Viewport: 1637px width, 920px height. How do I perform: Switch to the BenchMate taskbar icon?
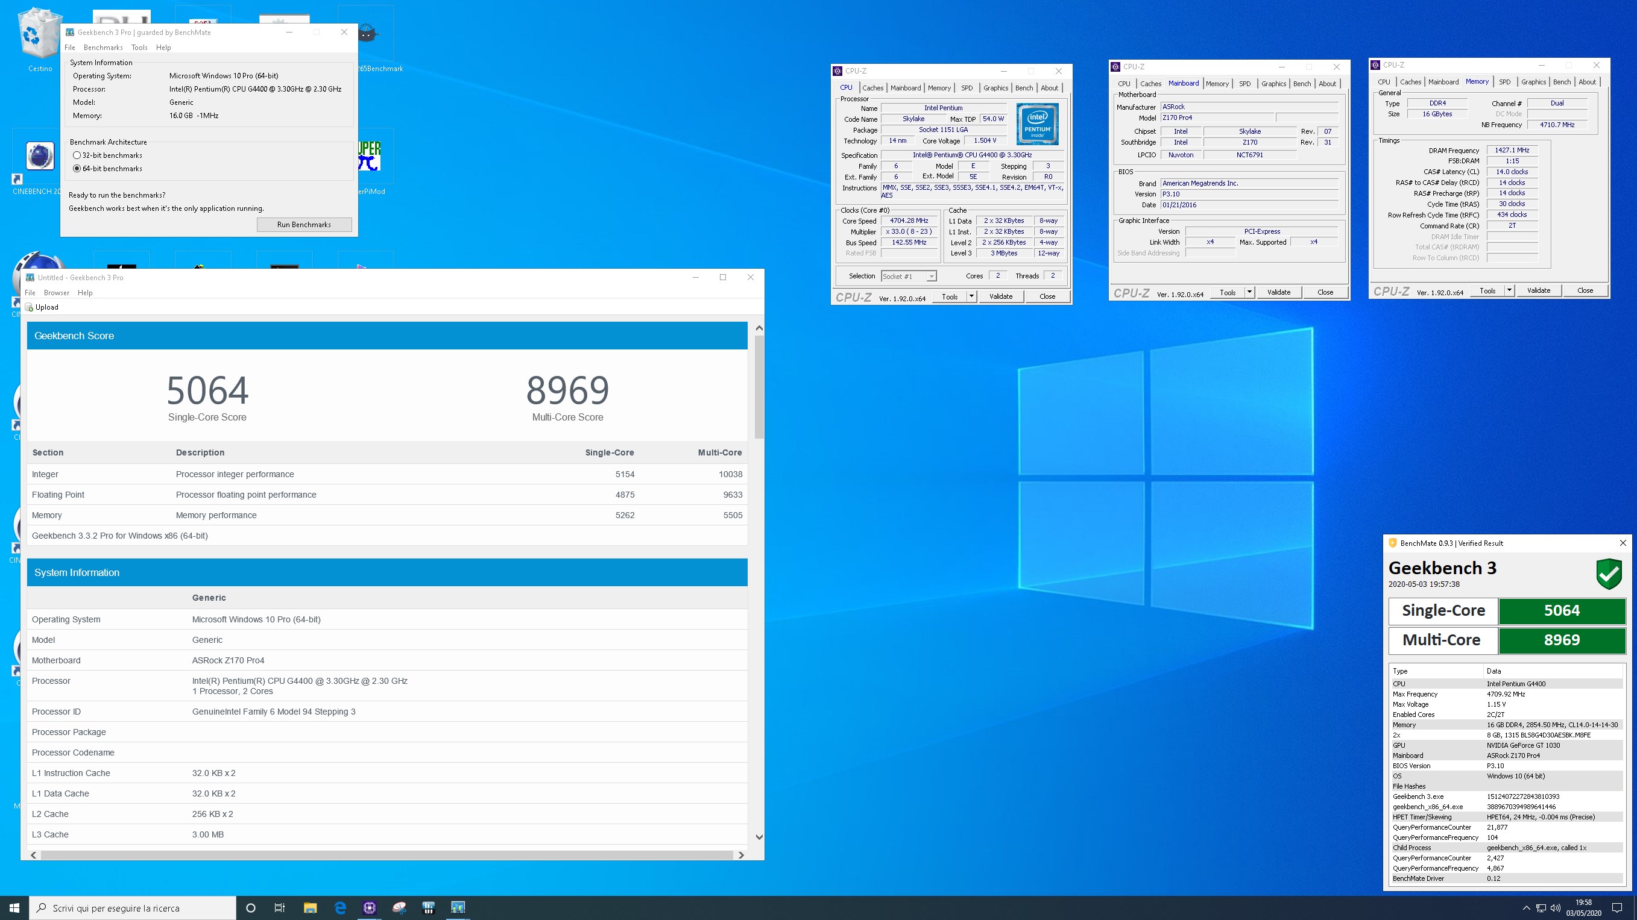(x=428, y=908)
